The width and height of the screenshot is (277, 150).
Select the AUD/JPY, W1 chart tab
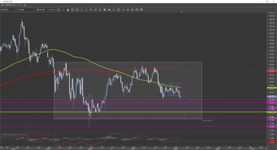point(11,5)
